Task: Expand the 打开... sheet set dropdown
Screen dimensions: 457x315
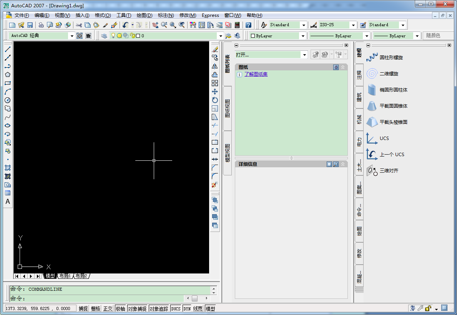Action: (x=304, y=55)
